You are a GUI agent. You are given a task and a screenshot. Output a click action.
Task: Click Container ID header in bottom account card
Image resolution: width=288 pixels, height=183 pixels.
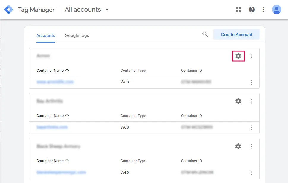tap(191, 161)
